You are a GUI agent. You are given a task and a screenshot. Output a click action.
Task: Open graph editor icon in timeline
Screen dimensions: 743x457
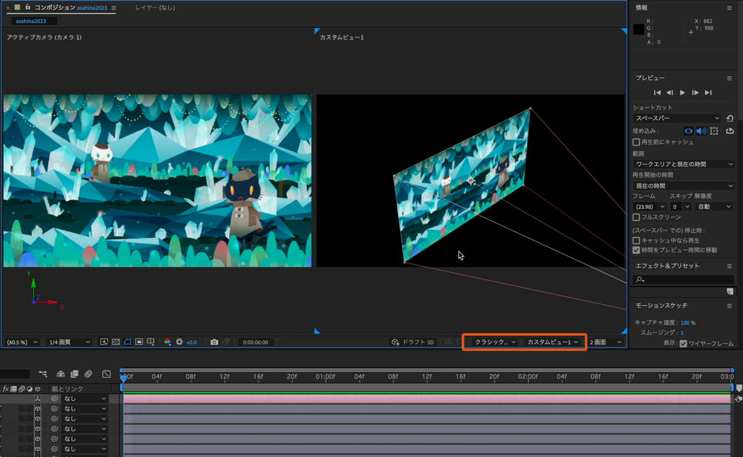[107, 374]
